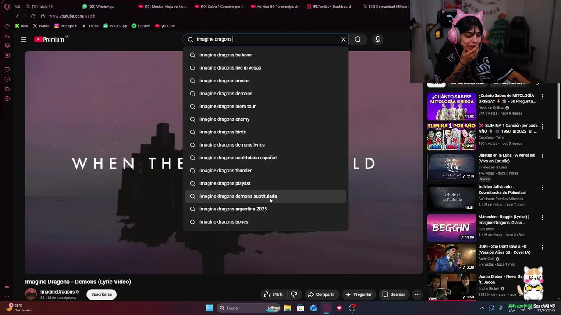
Task: Open the youtube bookmark
Action: (x=165, y=26)
